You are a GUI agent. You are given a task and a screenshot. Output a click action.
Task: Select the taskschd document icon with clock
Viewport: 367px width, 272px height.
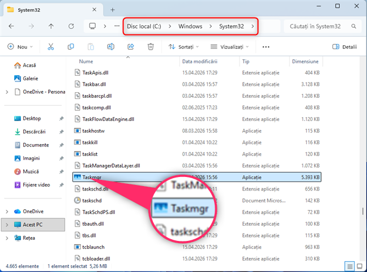[77, 201]
